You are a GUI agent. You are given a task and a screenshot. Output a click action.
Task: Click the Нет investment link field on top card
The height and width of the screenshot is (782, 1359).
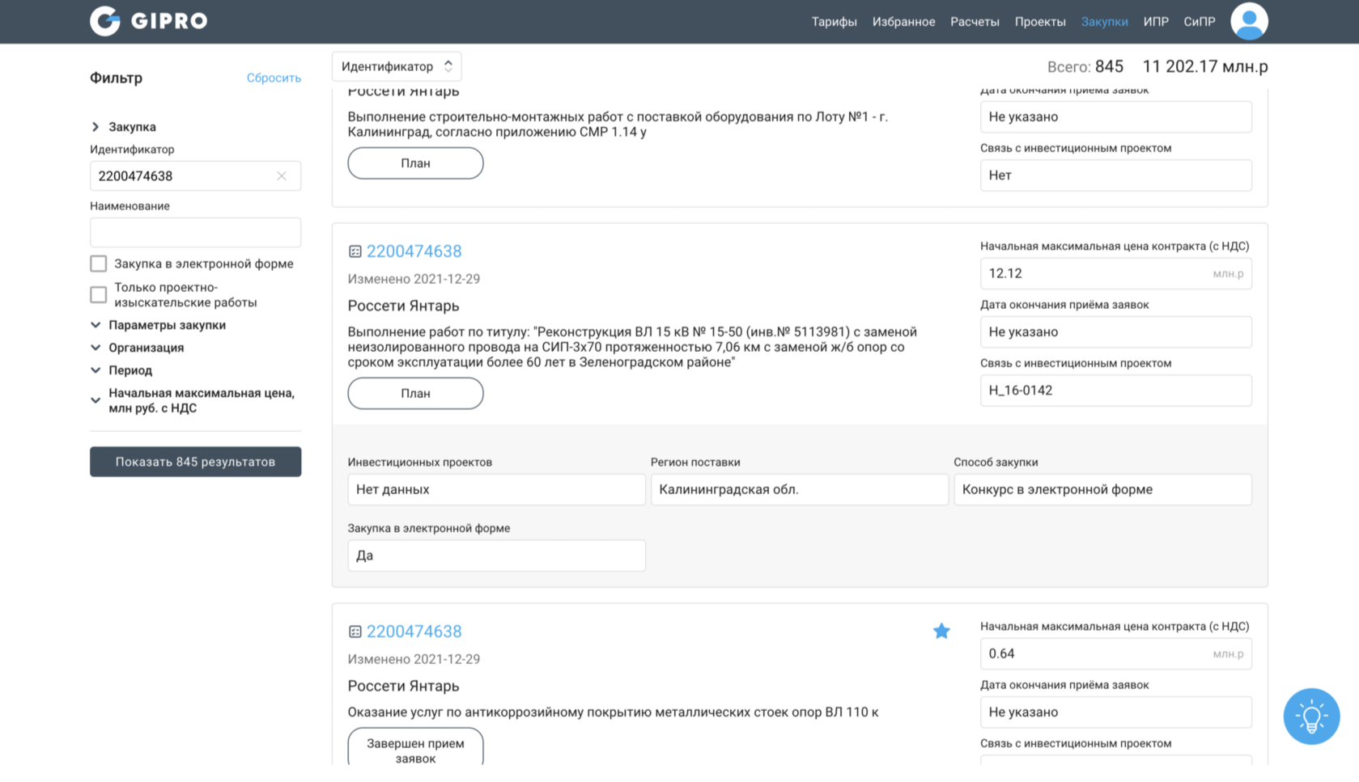pyautogui.click(x=1115, y=175)
